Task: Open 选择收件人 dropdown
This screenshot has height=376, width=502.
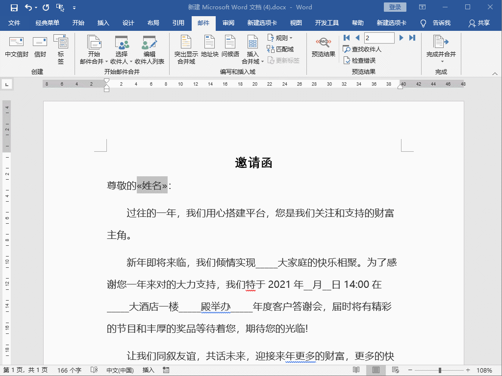Action: (122, 49)
